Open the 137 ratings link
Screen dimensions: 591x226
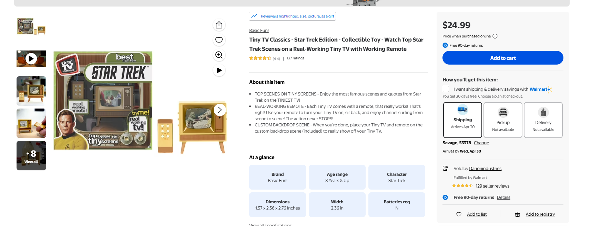pos(295,58)
